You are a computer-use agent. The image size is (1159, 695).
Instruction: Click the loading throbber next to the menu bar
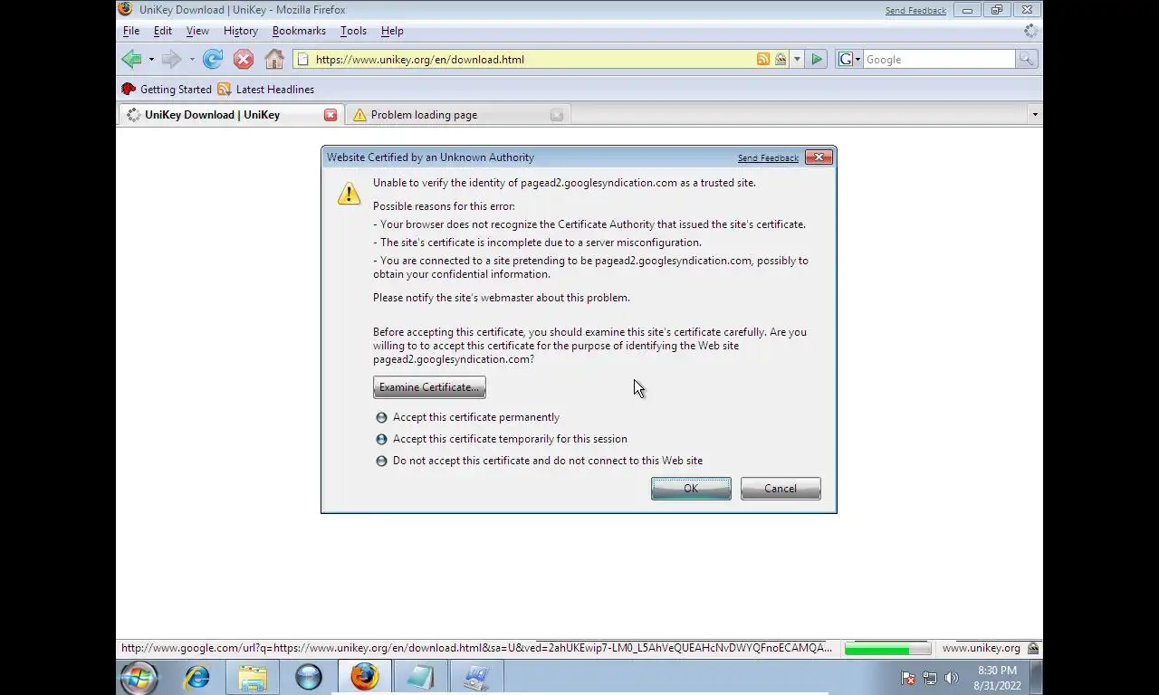pos(1030,31)
